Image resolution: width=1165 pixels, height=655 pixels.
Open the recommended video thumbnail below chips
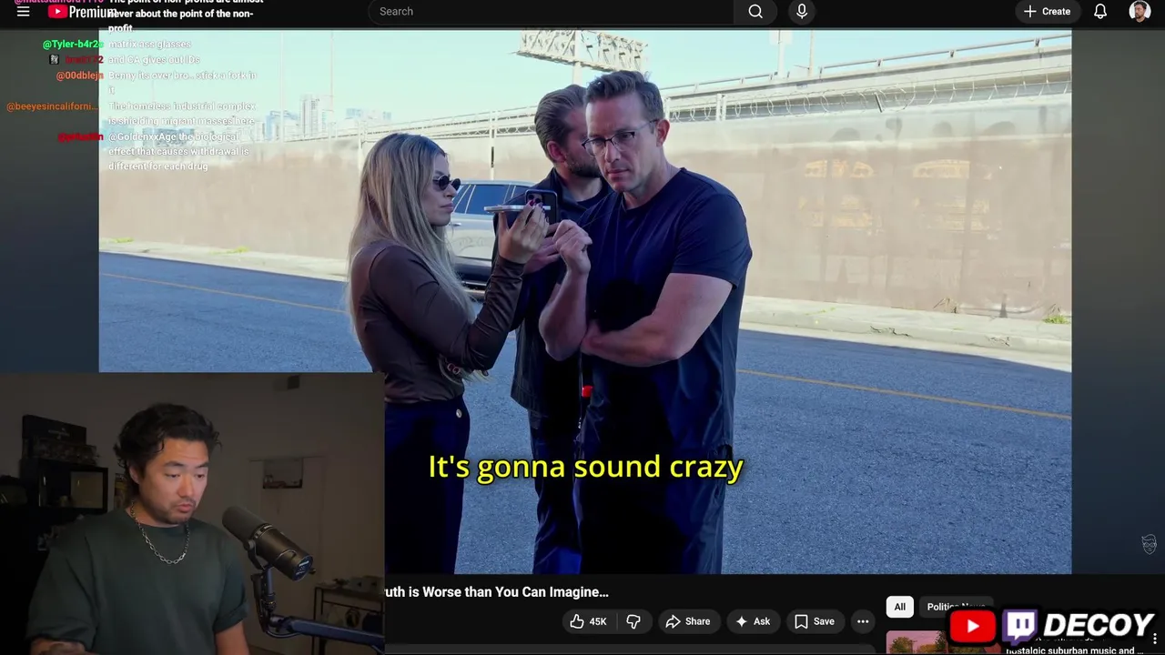pyautogui.click(x=917, y=642)
